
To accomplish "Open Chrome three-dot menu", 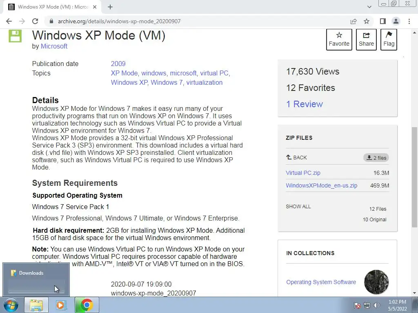I will tap(409, 21).
